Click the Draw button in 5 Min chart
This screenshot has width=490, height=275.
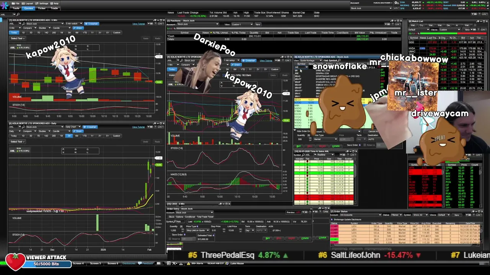[x=78, y=28]
